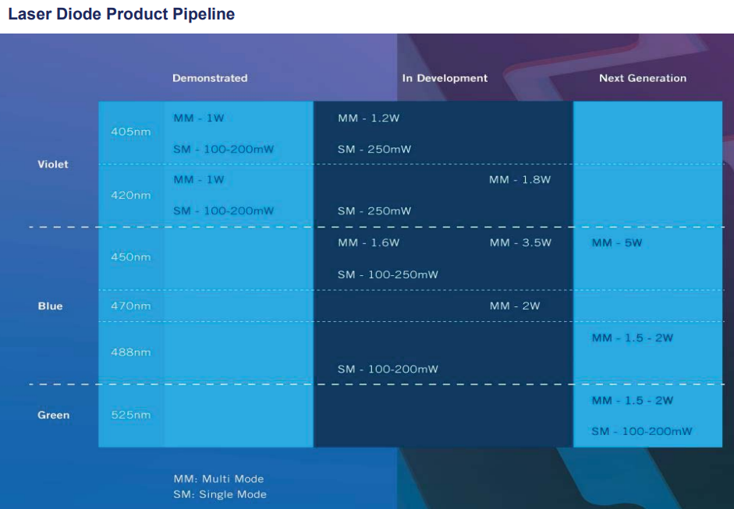This screenshot has width=734, height=509.
Task: Click the Next Generation column header
Action: click(643, 78)
